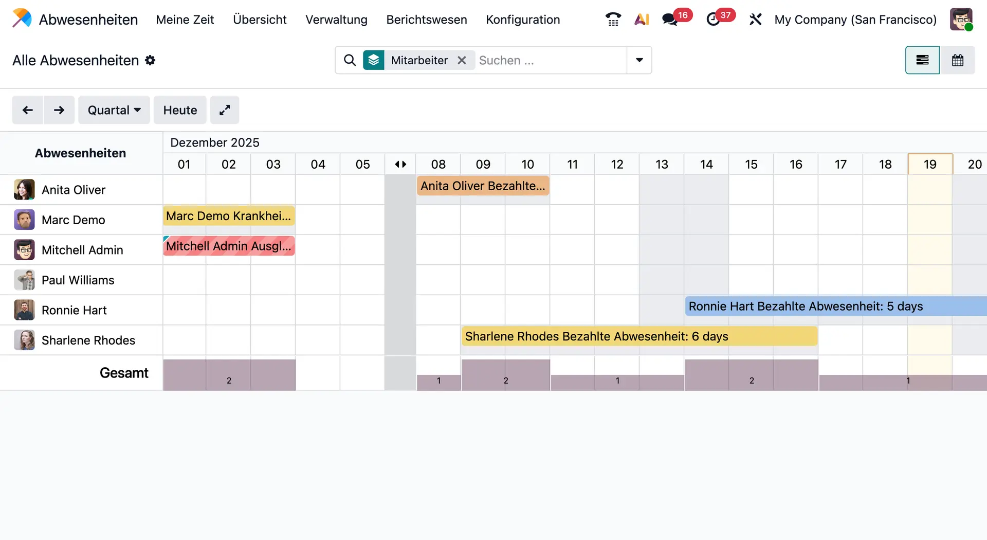Click the magnifying glass in search bar
Viewport: 987px width, 540px height.
click(350, 60)
